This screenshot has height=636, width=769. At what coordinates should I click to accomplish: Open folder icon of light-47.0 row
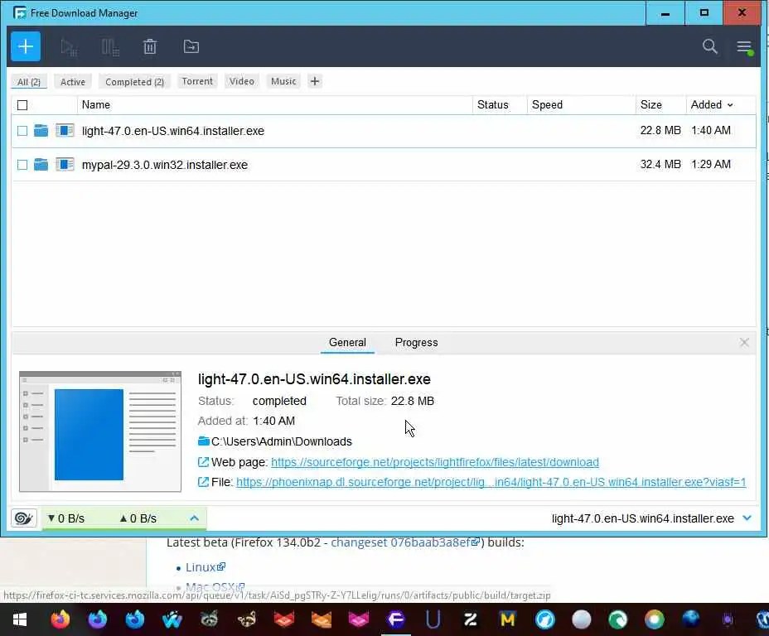coord(41,130)
